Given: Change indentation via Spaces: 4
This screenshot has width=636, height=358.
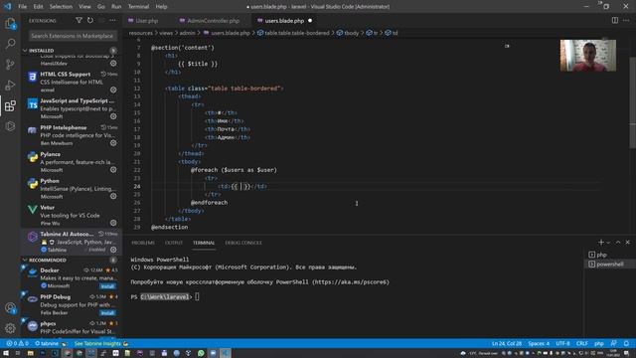Looking at the screenshot, I should tap(539, 343).
